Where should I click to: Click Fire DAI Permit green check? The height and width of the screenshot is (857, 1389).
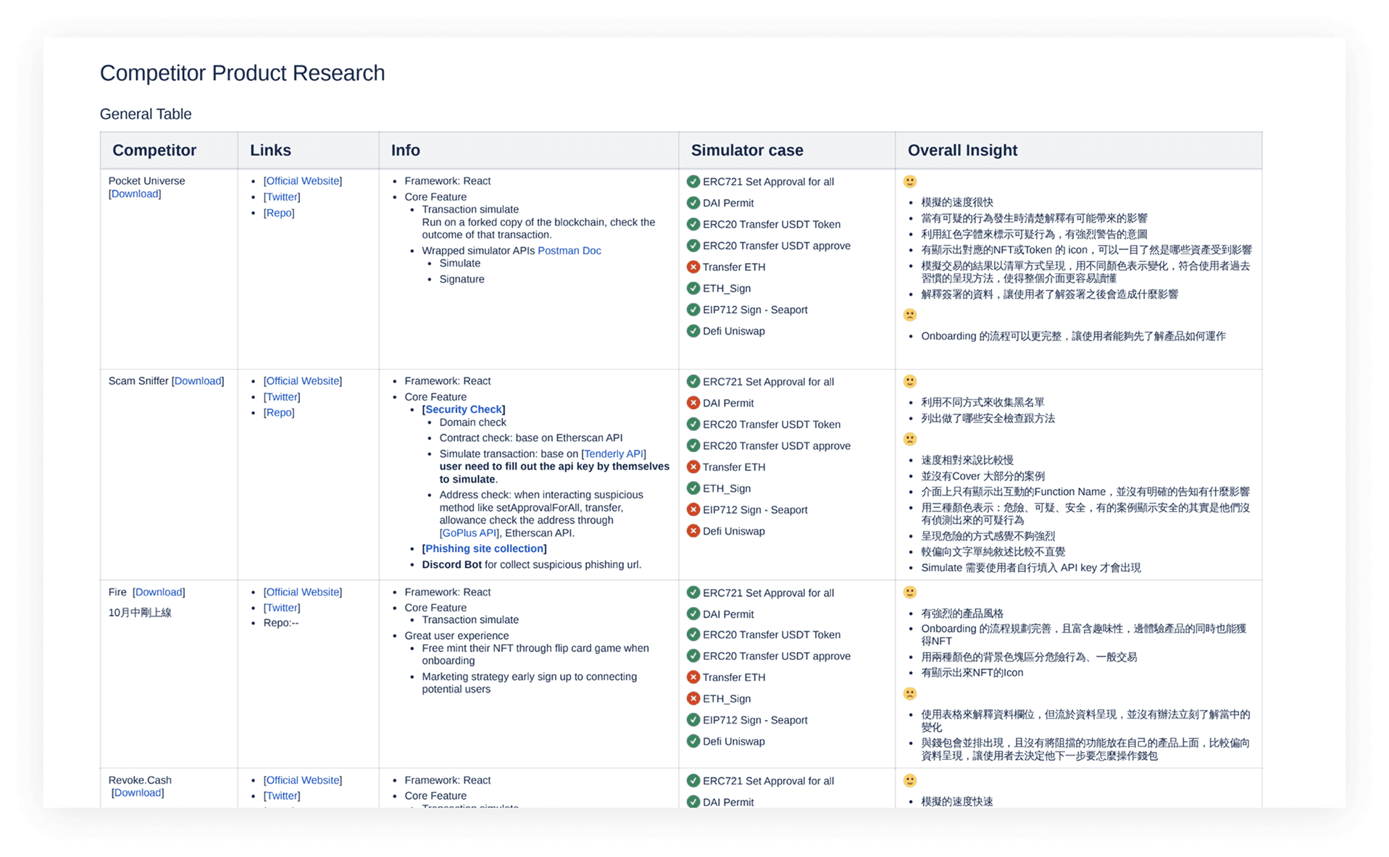click(x=693, y=614)
